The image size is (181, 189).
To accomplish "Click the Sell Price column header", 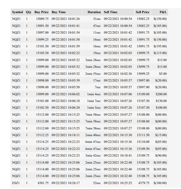I will [142, 12].
